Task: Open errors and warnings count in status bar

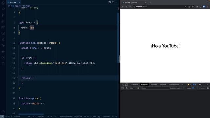Action: coord(9,117)
